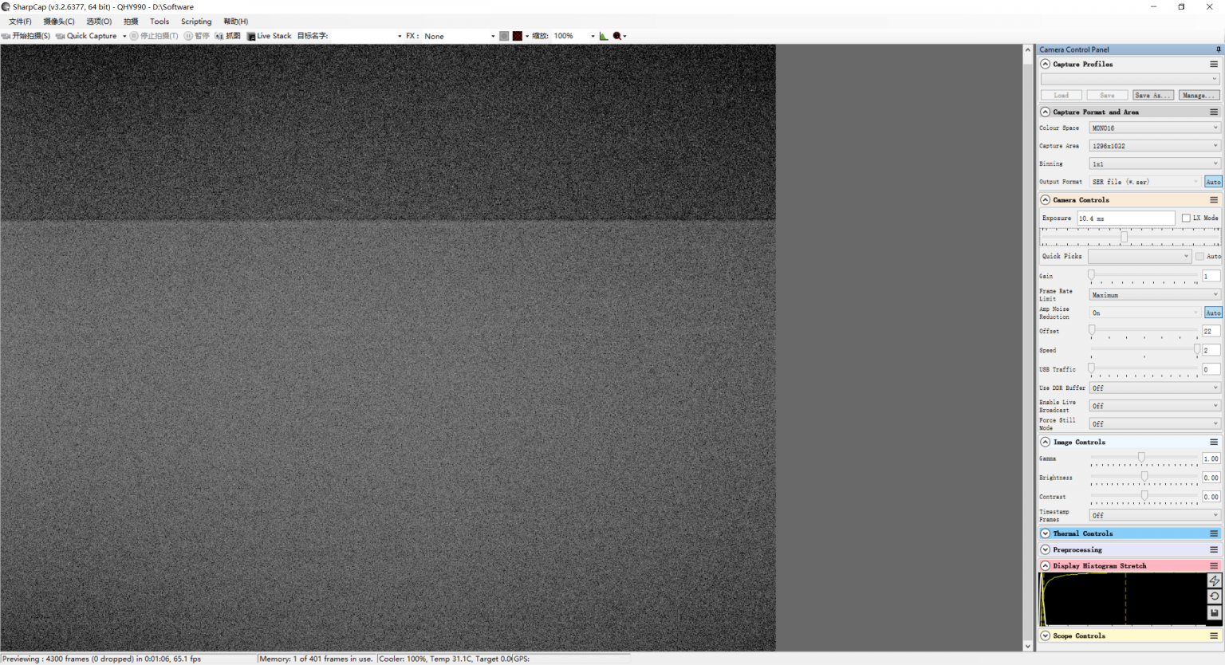
Task: Toggle Auto for Output Format
Action: 1213,182
